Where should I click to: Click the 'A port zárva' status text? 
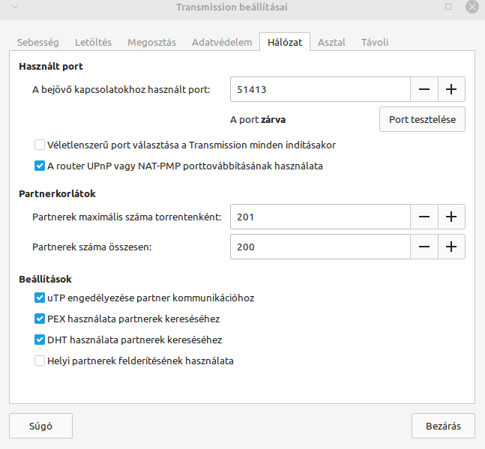pos(258,120)
